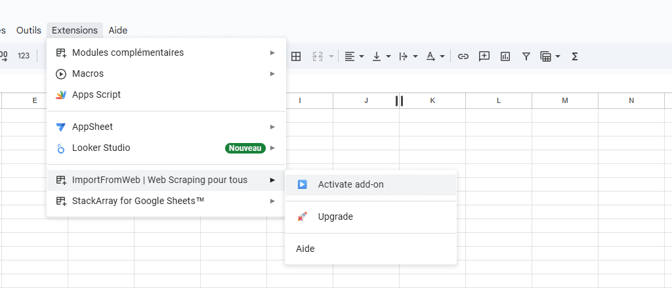
Task: Click the Functions sigma icon
Action: point(575,56)
